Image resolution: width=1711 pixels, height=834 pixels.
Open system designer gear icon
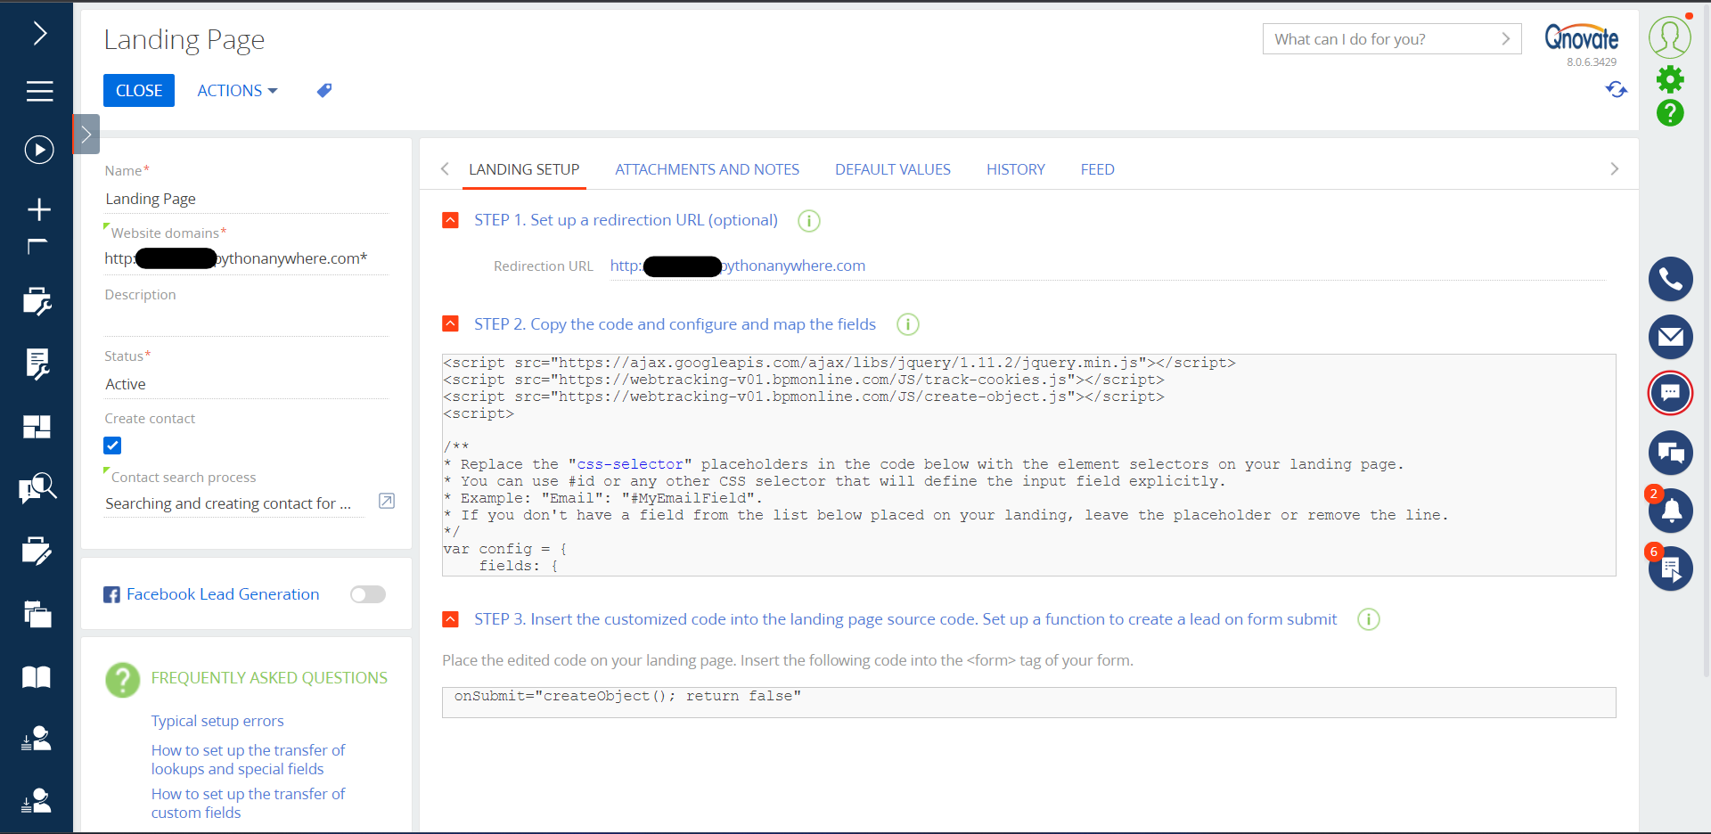pos(1670,80)
